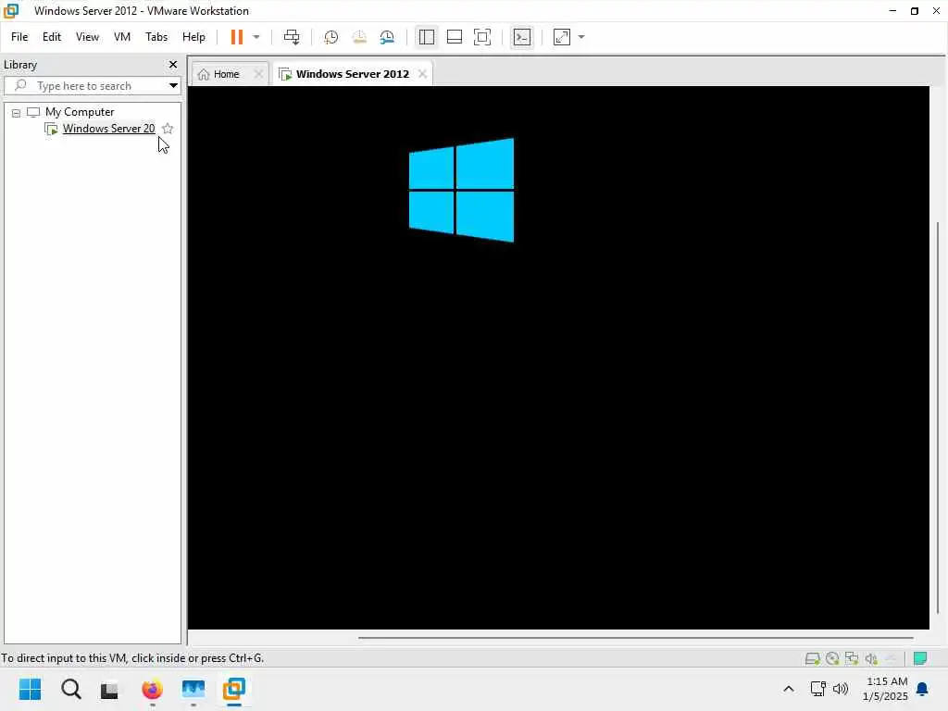Open the Edit menu
The image size is (948, 711).
pyautogui.click(x=52, y=37)
